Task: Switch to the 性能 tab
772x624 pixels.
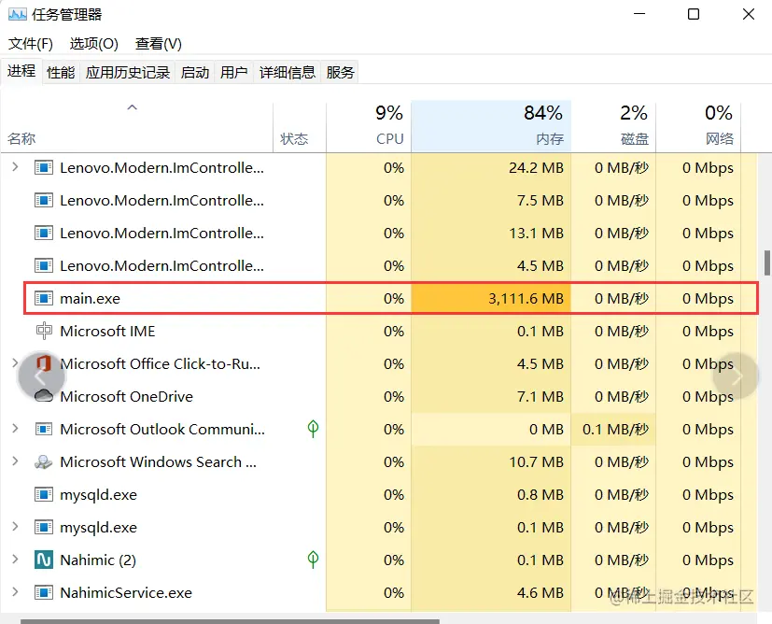Action: [61, 73]
